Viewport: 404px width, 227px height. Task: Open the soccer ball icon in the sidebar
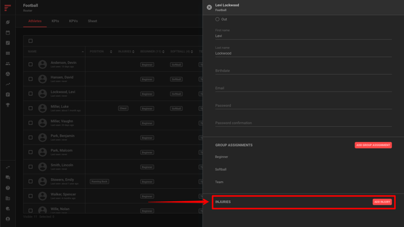tap(8, 74)
